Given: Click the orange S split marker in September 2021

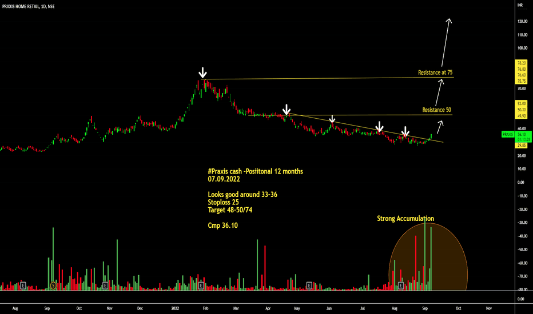Looking at the screenshot, I should tap(53, 285).
